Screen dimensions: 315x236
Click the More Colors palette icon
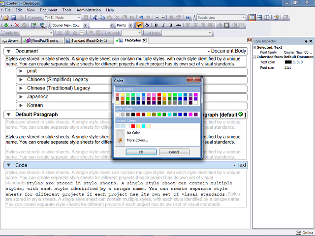(120, 140)
